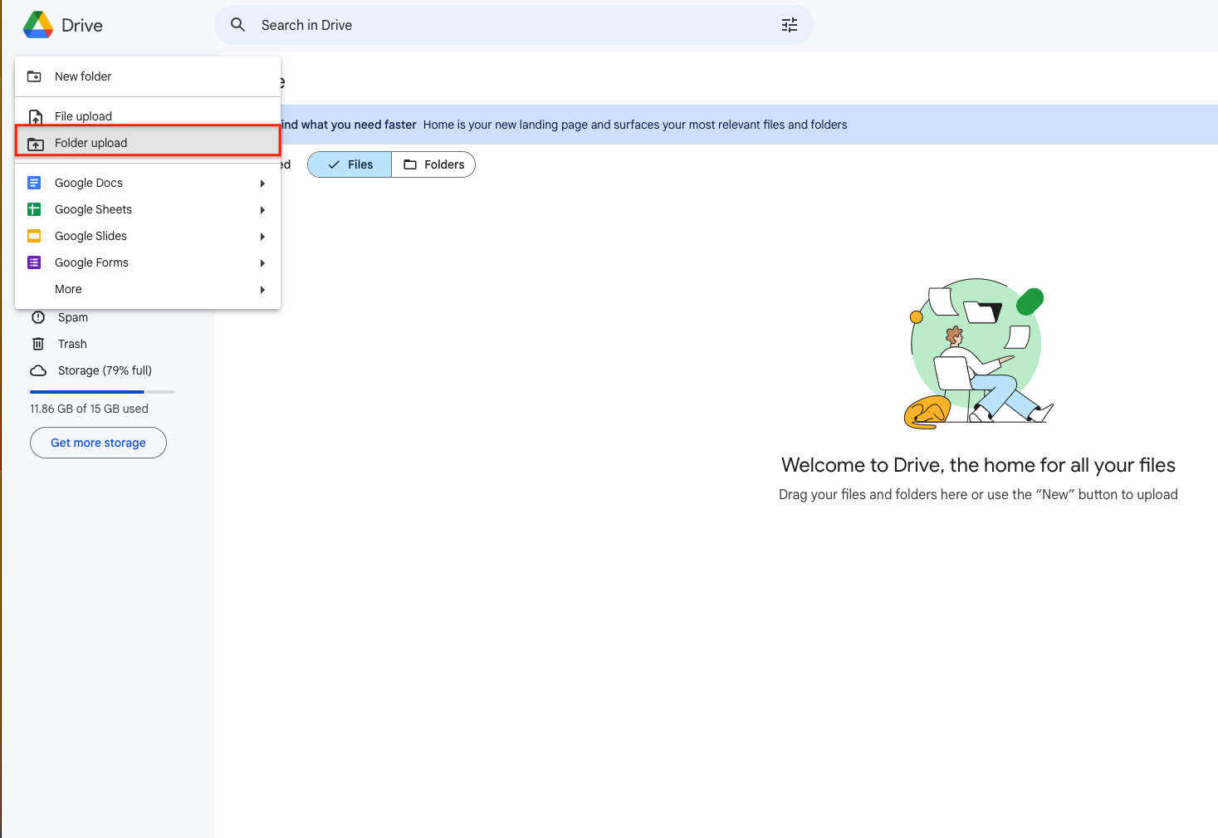Click the Google Docs icon

pyautogui.click(x=34, y=183)
